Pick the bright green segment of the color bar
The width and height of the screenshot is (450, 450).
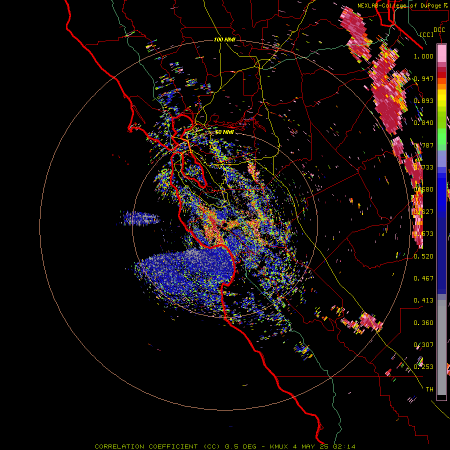pos(441,136)
